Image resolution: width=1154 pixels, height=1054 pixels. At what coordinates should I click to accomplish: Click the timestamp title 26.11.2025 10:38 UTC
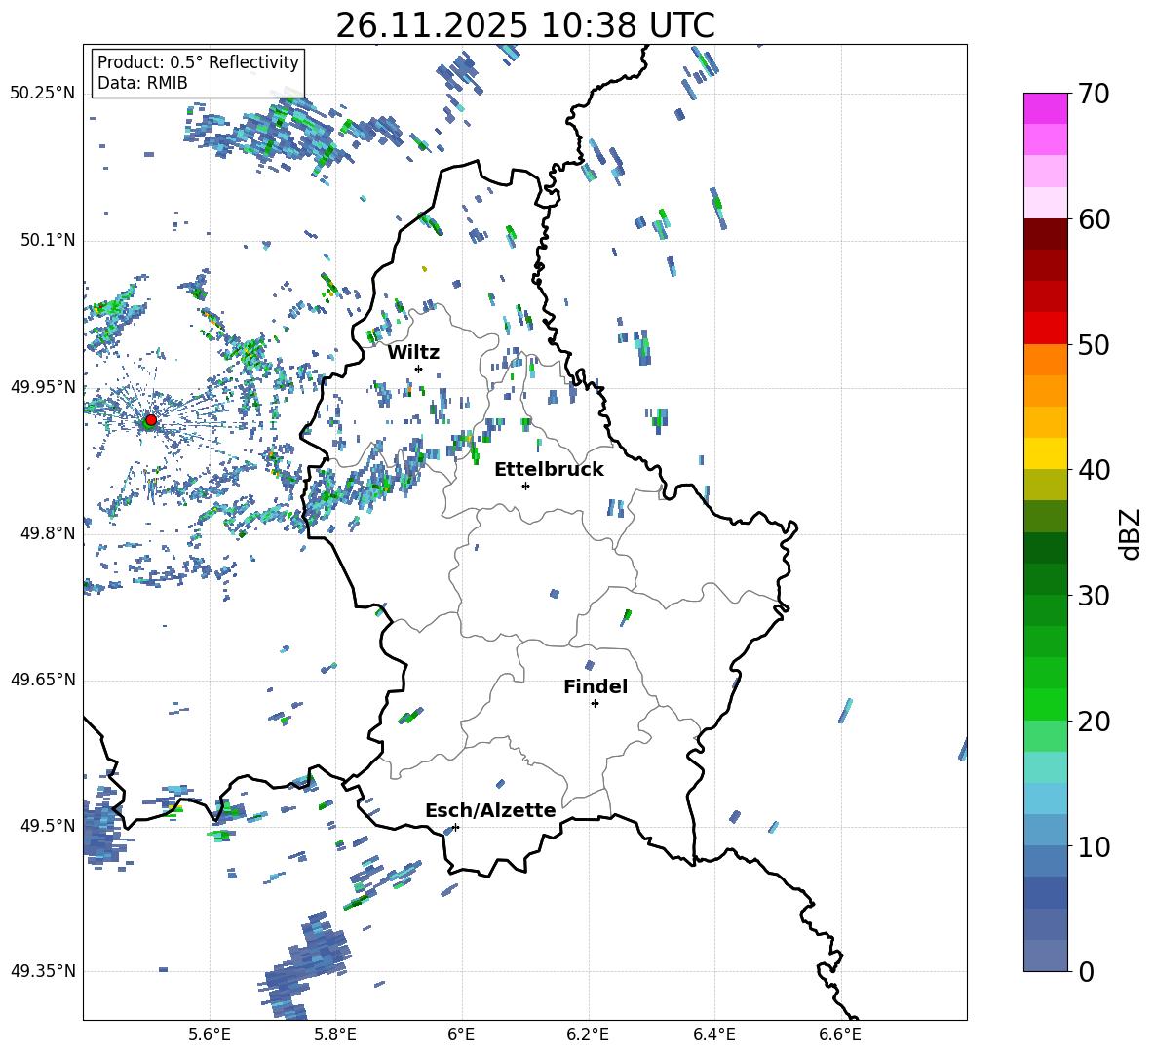pos(524,25)
